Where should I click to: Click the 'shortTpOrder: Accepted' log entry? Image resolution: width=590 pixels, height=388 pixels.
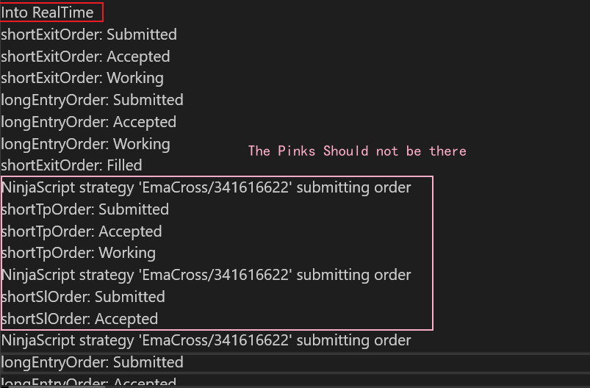[x=82, y=231]
